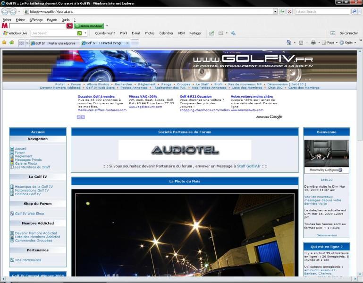Click the green Live Search go button

pos(79,33)
